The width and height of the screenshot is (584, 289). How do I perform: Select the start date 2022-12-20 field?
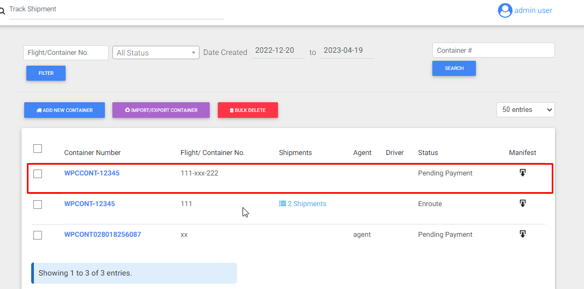coord(278,51)
